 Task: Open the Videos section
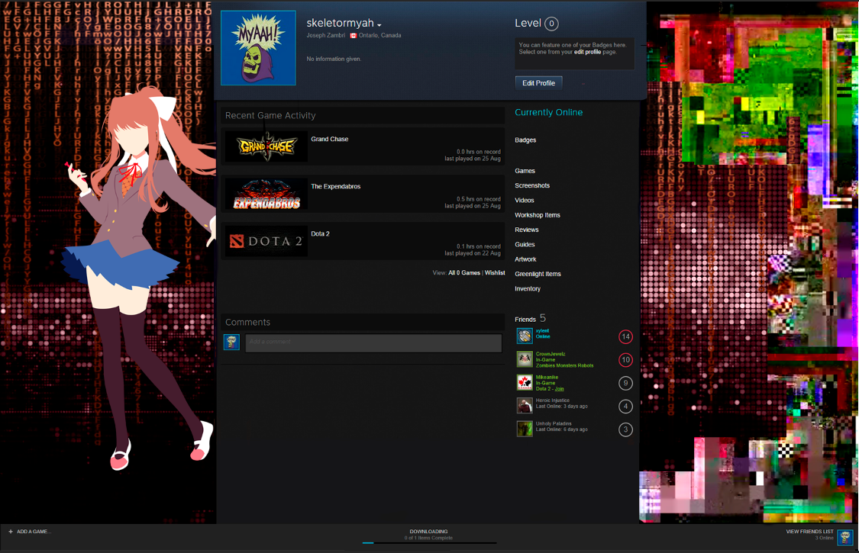(x=525, y=201)
